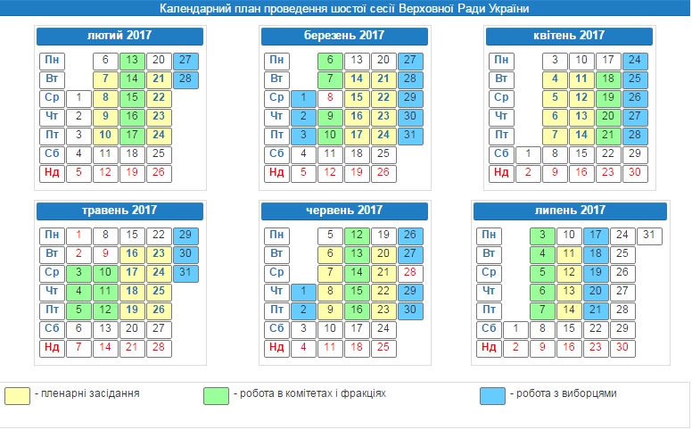Screen dimensions: 692x430
Task: Select date 31 in липень
Action: point(649,236)
